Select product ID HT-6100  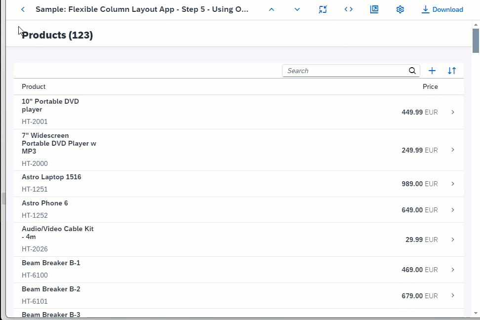tap(35, 275)
